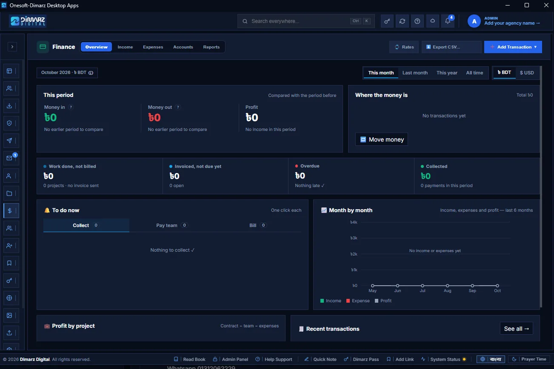The image size is (554, 369).
Task: Open the Income tab in Finance
Action: pos(125,47)
